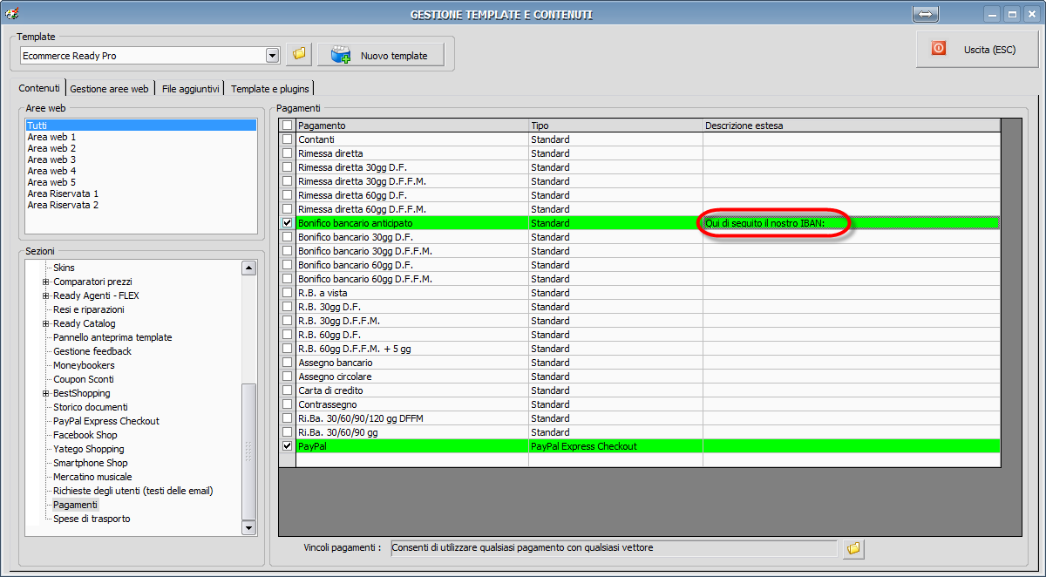Select the Pagamenti section
Viewport: 1046px width, 577px height.
click(x=75, y=505)
